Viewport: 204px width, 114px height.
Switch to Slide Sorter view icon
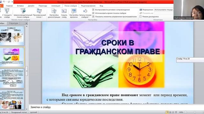pyautogui.click(x=170, y=112)
